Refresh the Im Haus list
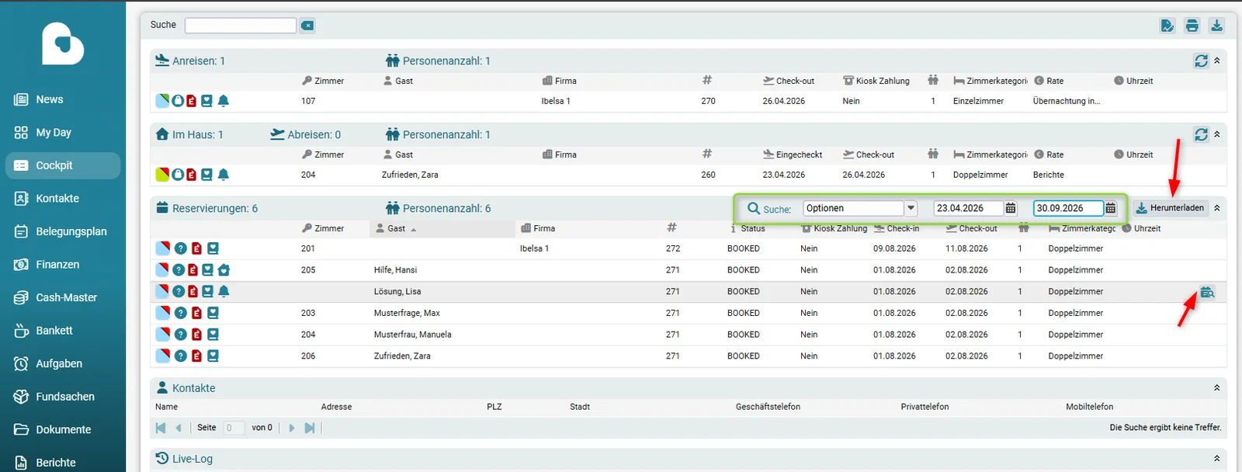Image resolution: width=1242 pixels, height=472 pixels. click(x=1201, y=134)
